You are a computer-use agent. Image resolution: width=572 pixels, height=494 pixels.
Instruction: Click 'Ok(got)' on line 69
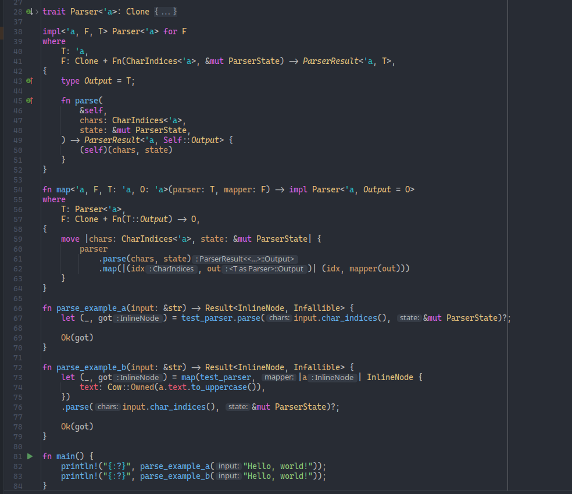(77, 338)
